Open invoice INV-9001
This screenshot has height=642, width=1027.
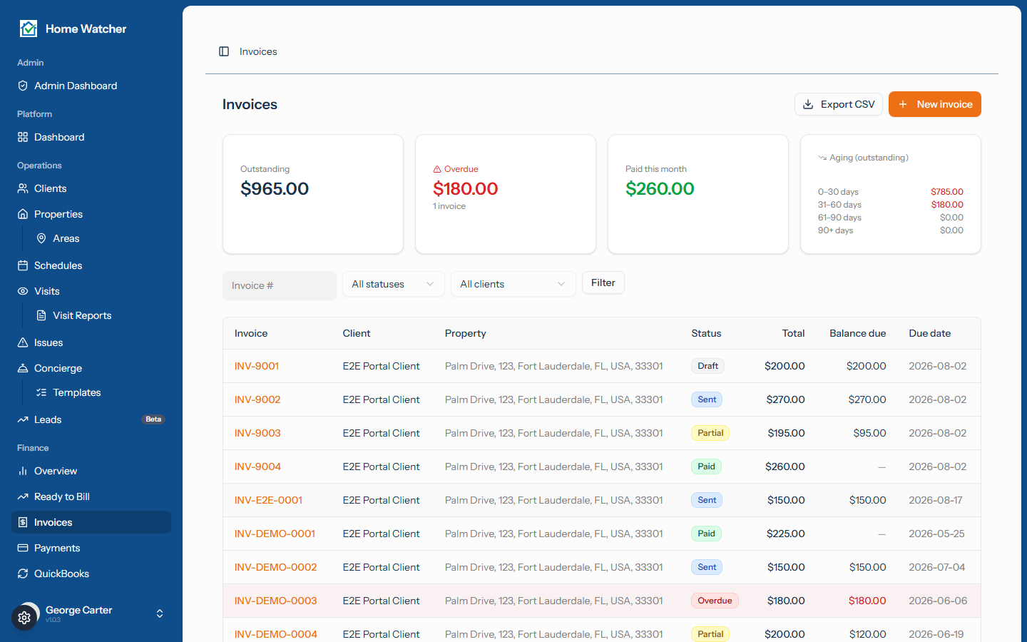[x=257, y=366]
